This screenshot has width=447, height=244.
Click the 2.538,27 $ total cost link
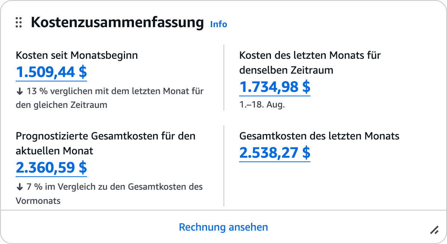pos(275,152)
